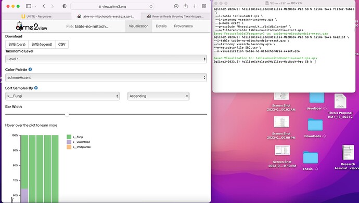The height and width of the screenshot is (203, 359).
Task: Reload the view.qiime2.org page
Action: [x=151, y=6]
